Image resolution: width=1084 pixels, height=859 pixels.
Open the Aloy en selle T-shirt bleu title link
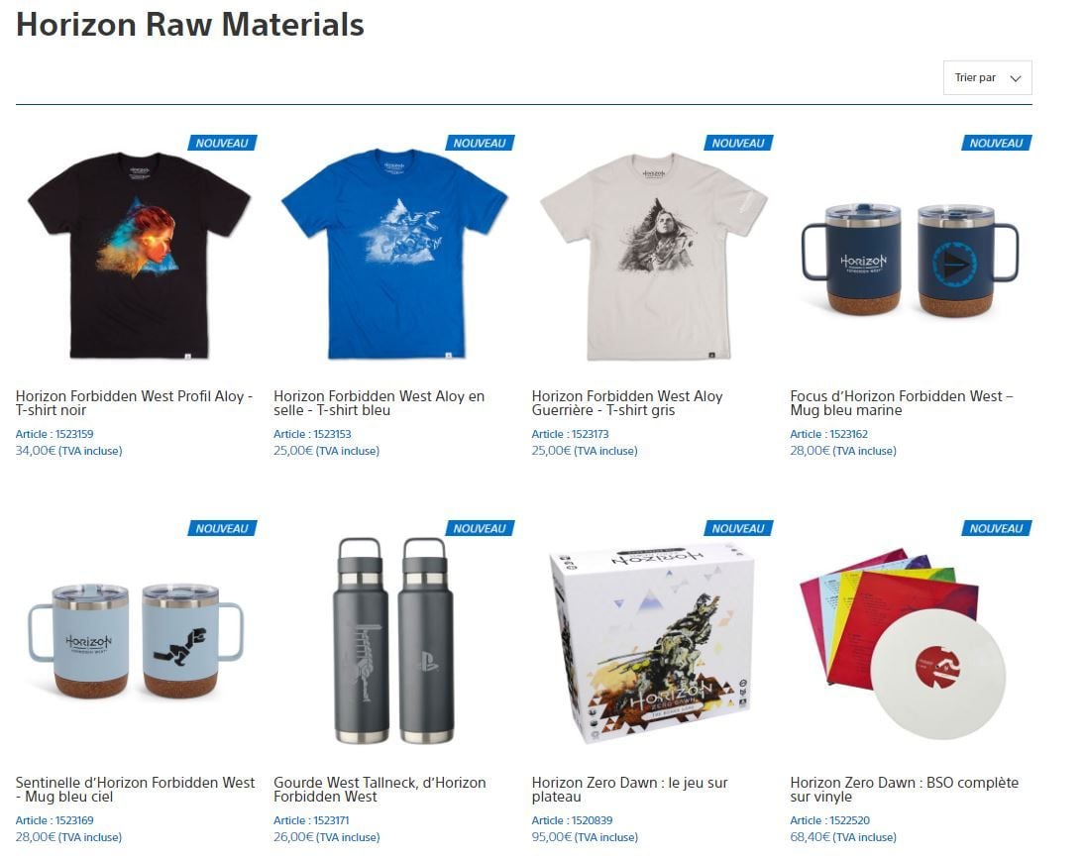(379, 403)
